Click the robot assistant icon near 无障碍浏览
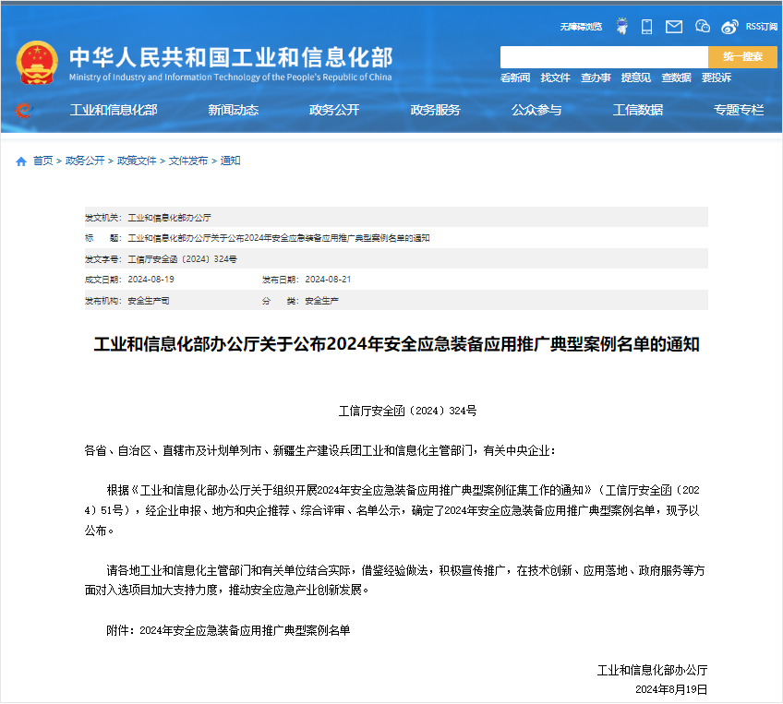The width and height of the screenshot is (783, 704). (621, 27)
